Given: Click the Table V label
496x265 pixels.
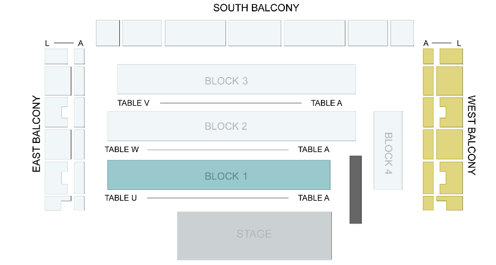Looking at the screenshot, I should tap(133, 103).
